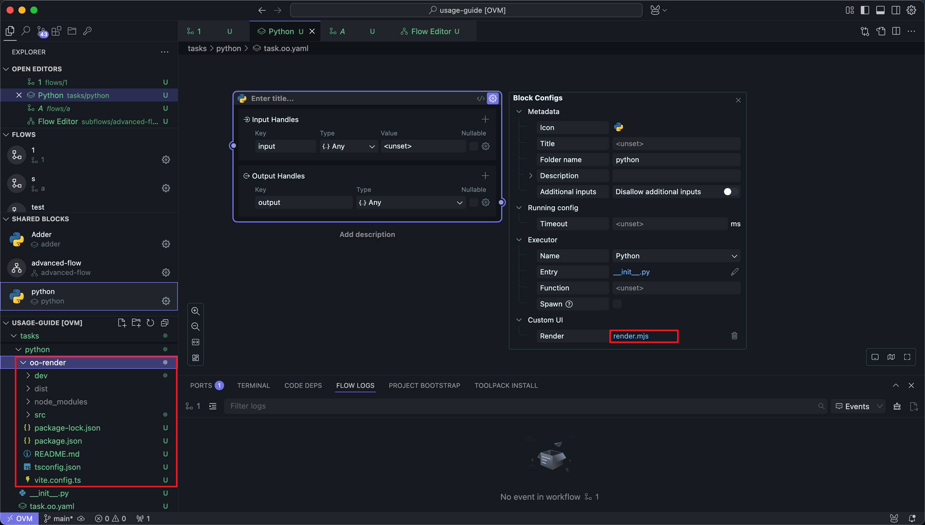The height and width of the screenshot is (525, 925).
Task: Click the zoom in canvas icon
Action: (195, 311)
